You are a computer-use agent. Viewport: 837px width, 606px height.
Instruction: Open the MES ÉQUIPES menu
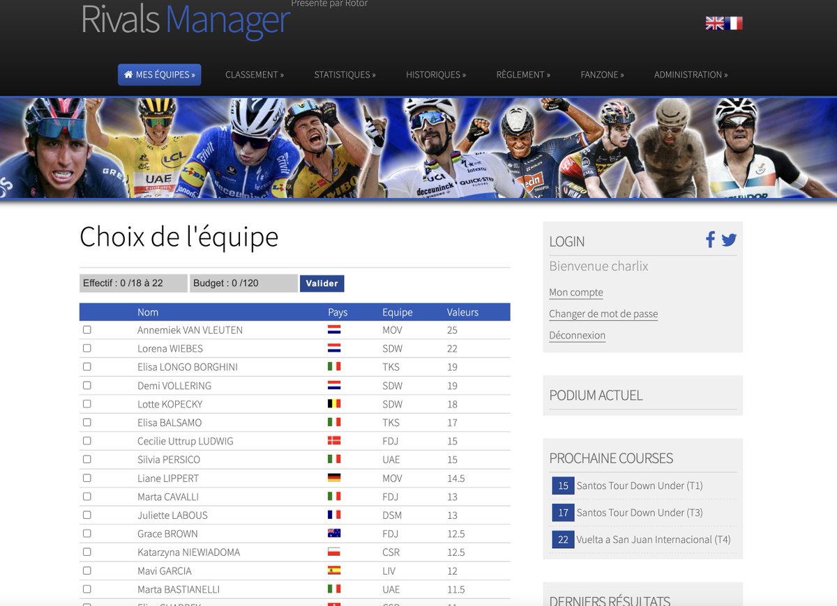[159, 75]
